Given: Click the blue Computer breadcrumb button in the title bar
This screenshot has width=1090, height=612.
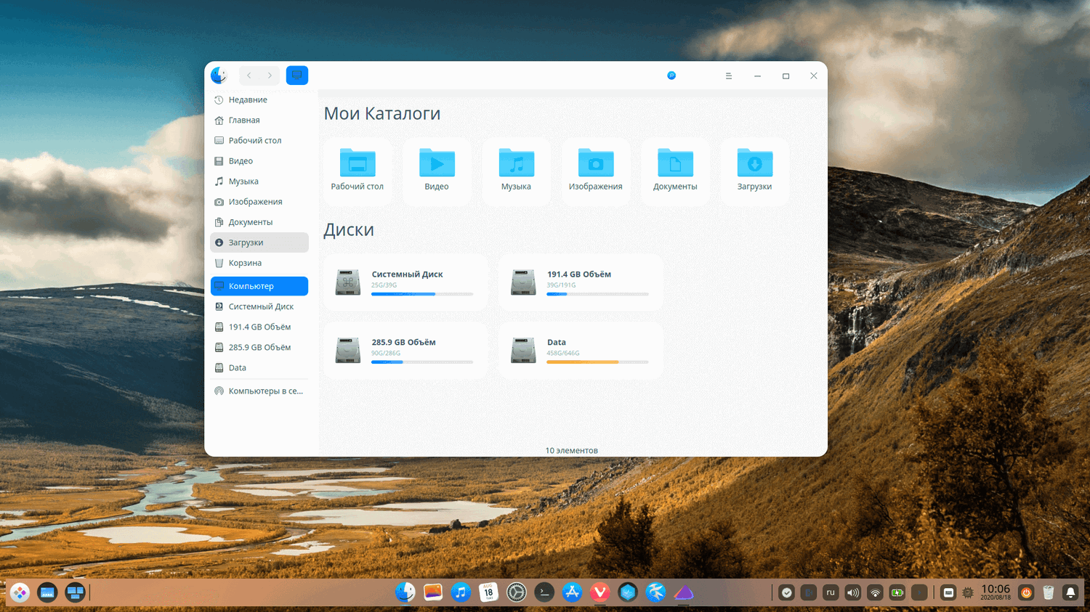Looking at the screenshot, I should [297, 76].
